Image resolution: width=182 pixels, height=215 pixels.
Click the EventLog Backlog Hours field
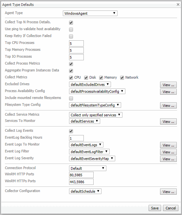(76, 138)
